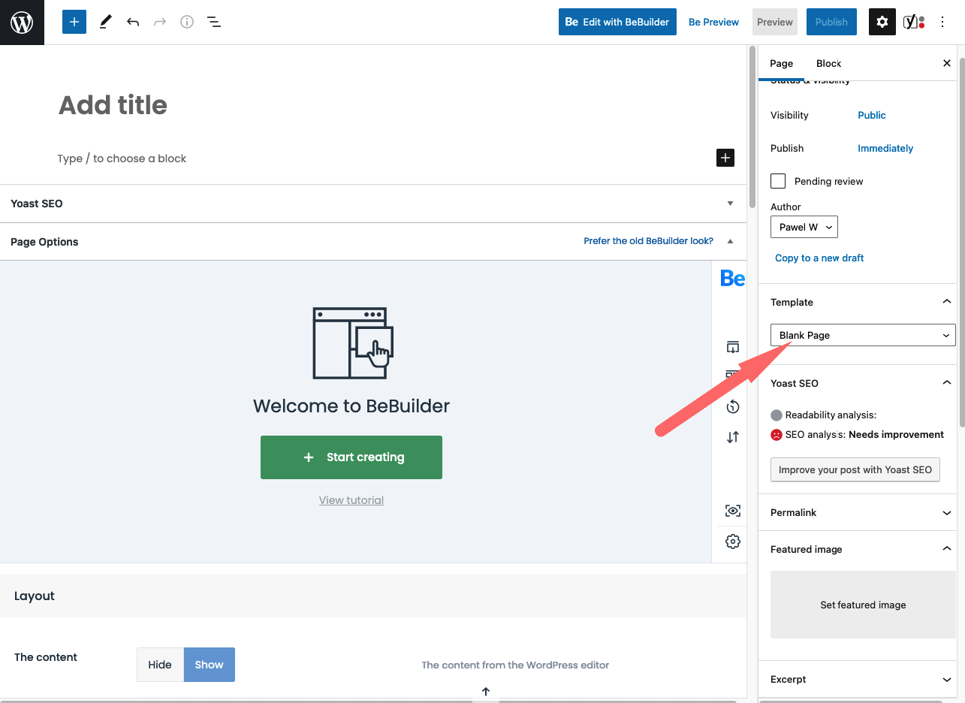Close the settings sidebar with X

947,63
